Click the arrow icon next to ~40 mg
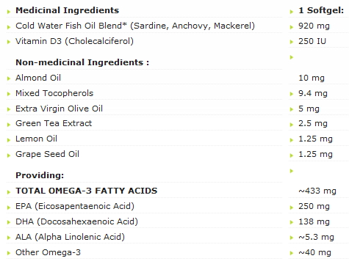This screenshot has height=264, width=349. (x=292, y=253)
